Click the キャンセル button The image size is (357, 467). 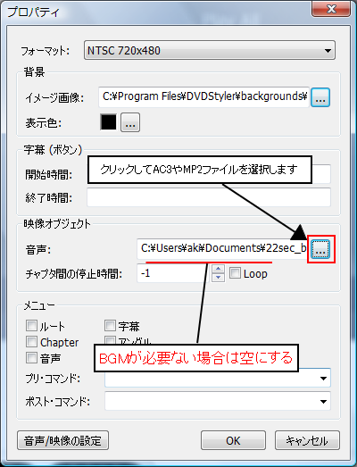(x=307, y=440)
